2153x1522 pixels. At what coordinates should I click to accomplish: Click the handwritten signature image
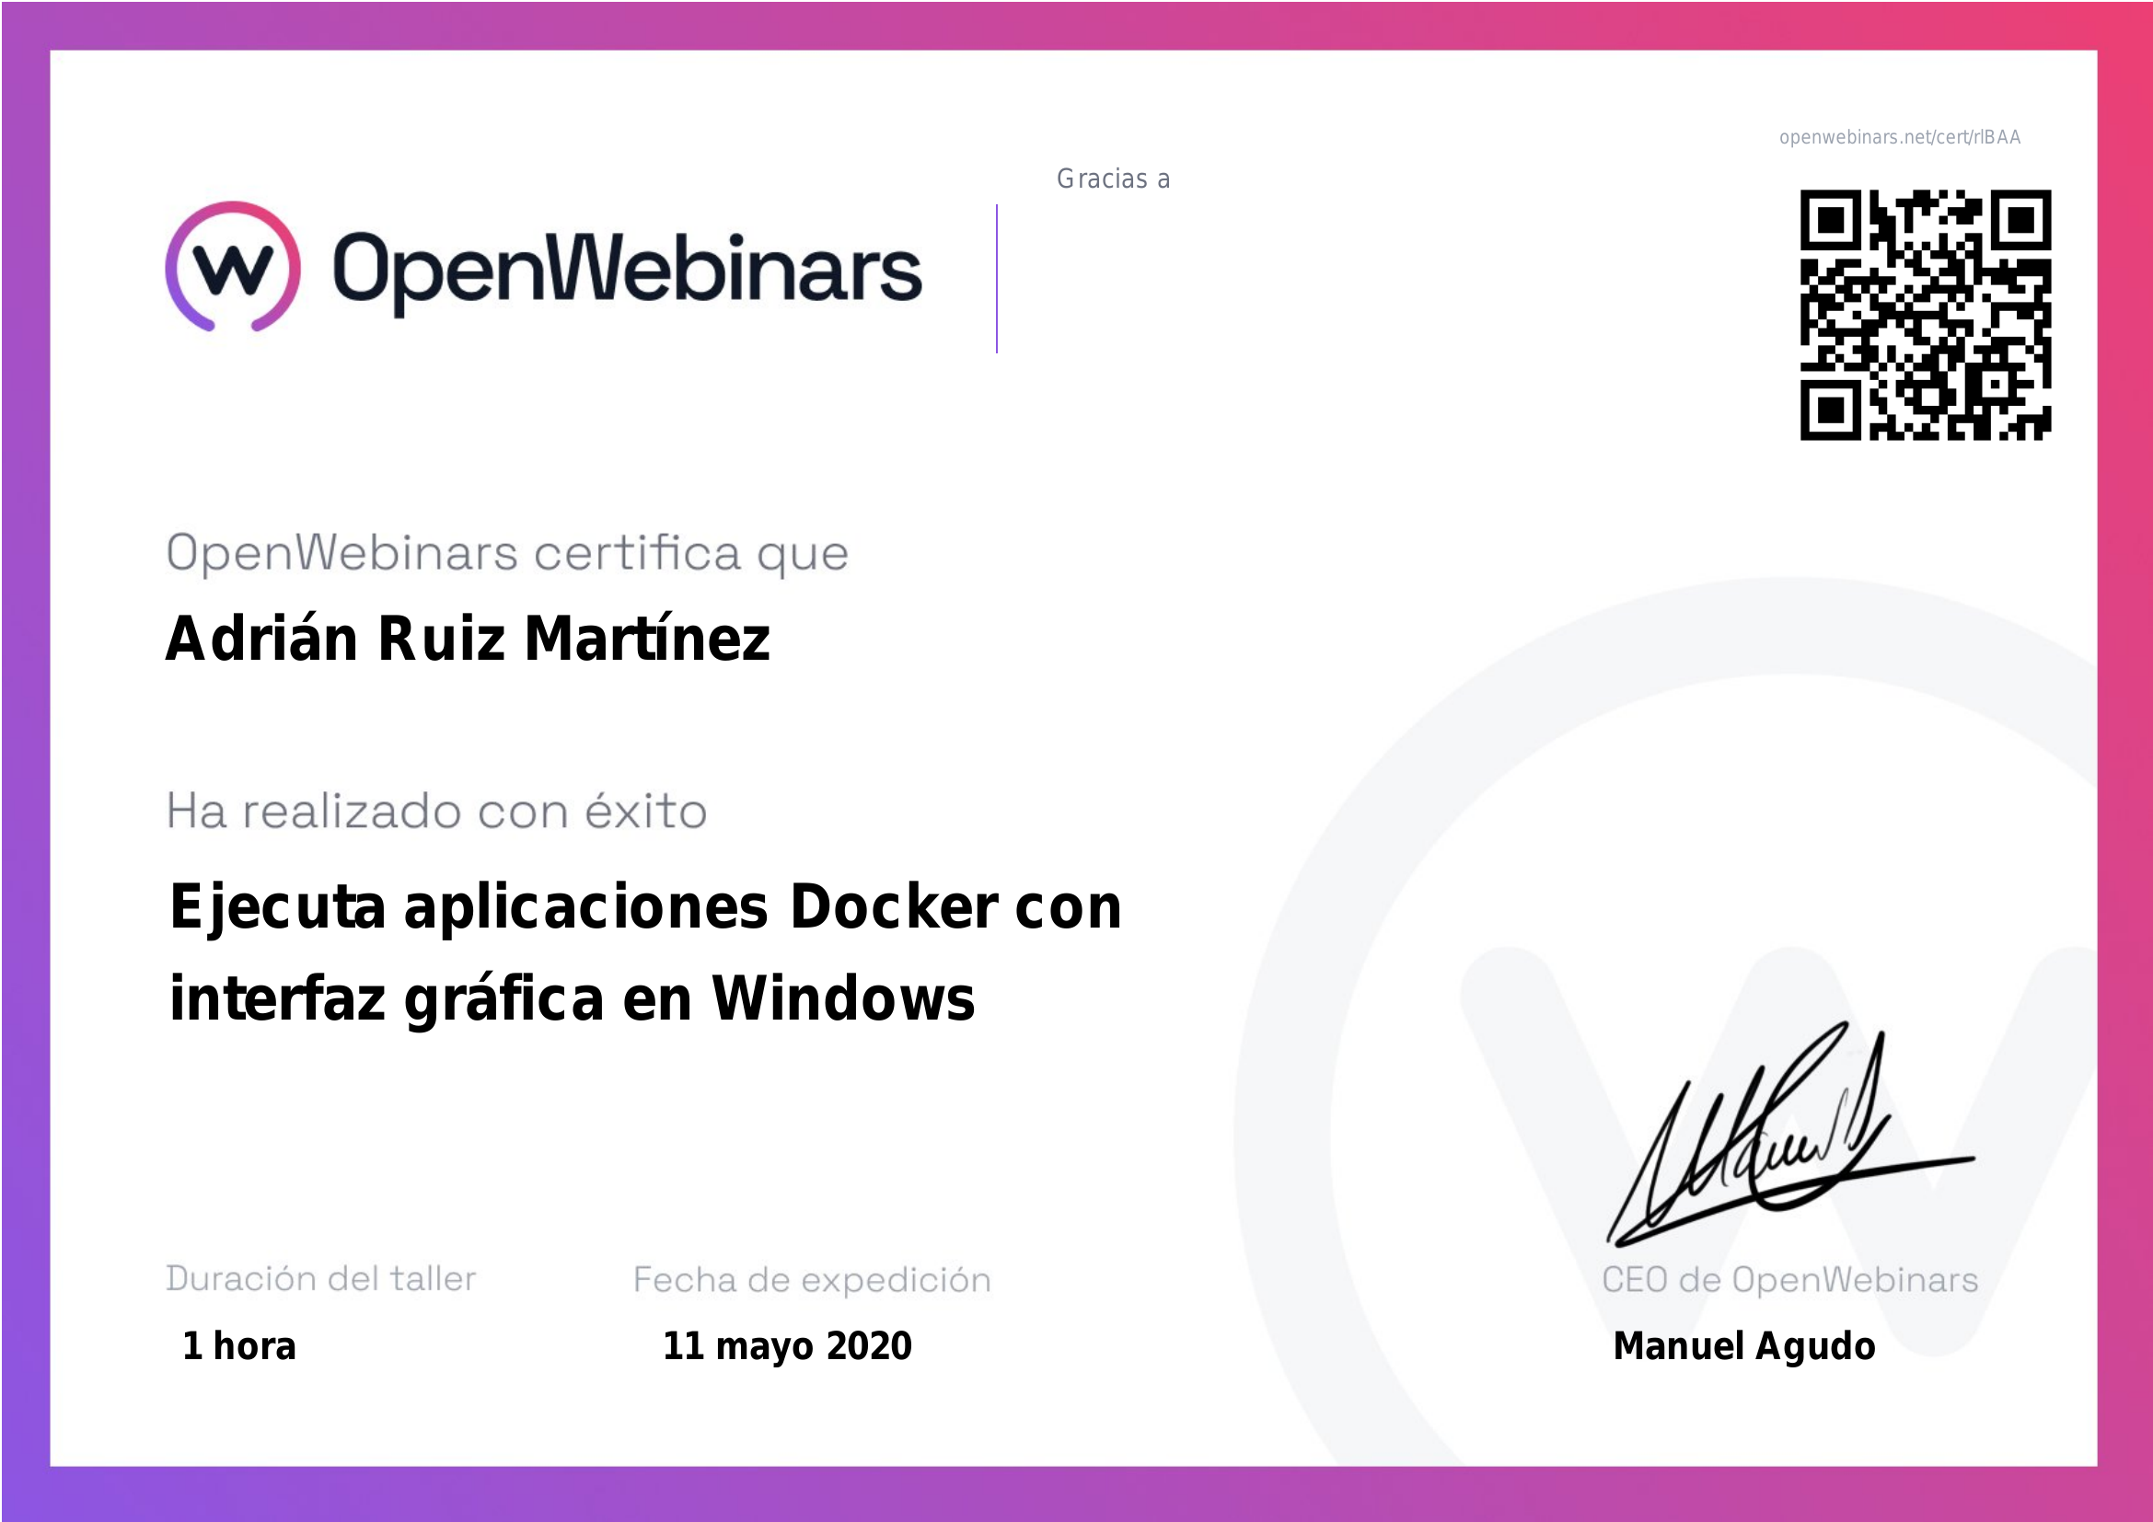coord(1790,1136)
